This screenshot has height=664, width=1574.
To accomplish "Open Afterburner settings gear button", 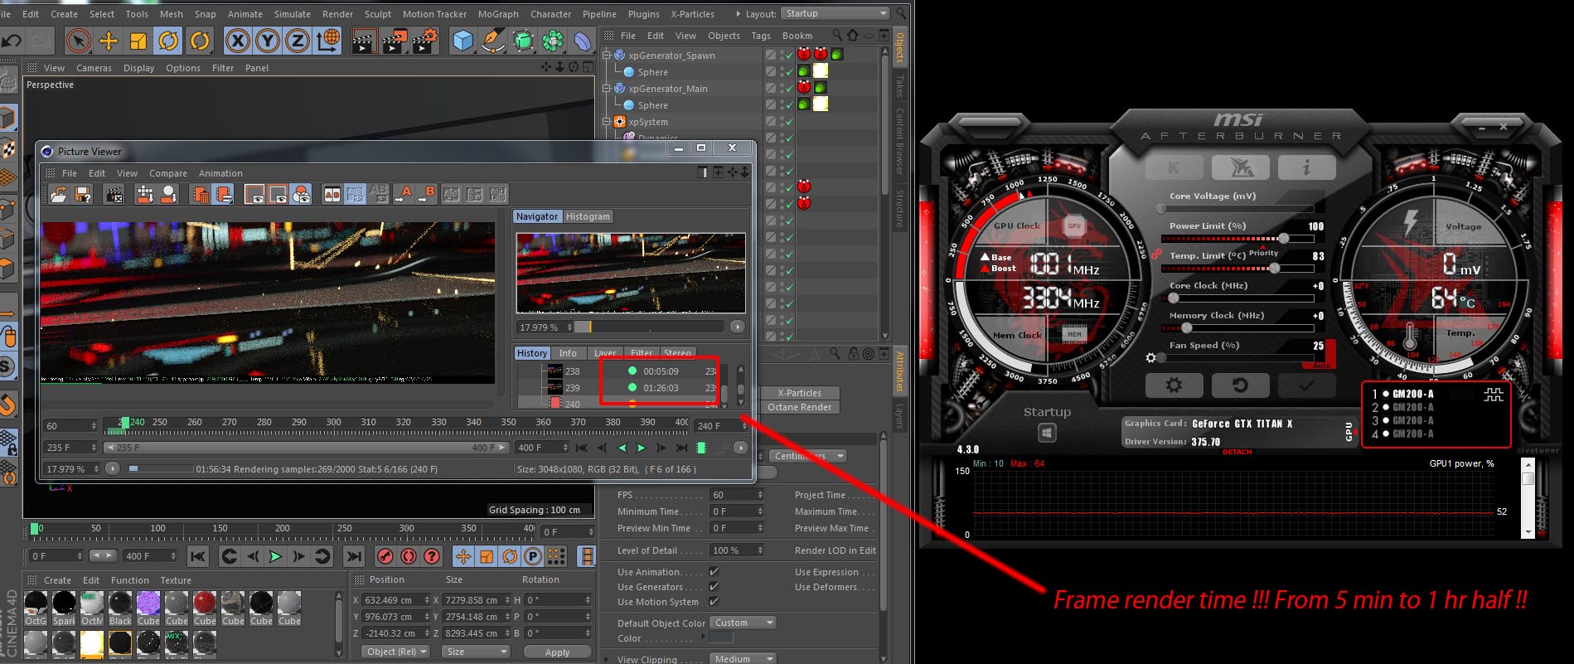I will (1174, 385).
